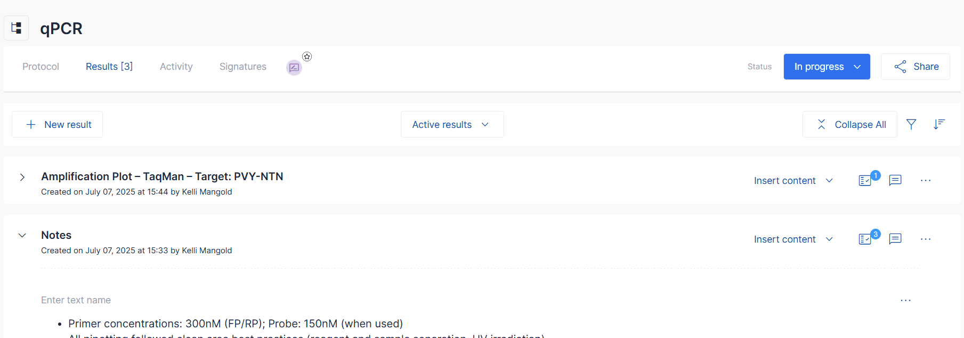This screenshot has height=338, width=964.
Task: Open the navigation tree panel icon
Action: 17,28
